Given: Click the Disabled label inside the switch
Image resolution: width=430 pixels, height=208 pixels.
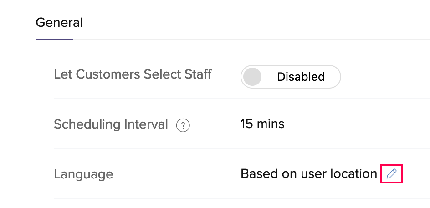Looking at the screenshot, I should click(x=301, y=77).
